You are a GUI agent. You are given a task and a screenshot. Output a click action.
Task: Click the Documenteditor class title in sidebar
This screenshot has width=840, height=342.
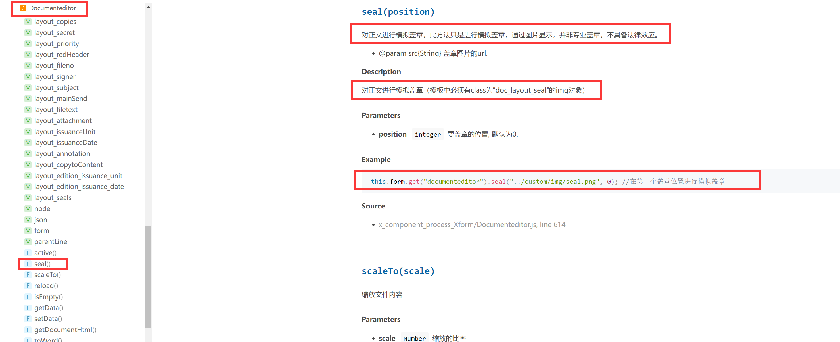click(x=53, y=8)
